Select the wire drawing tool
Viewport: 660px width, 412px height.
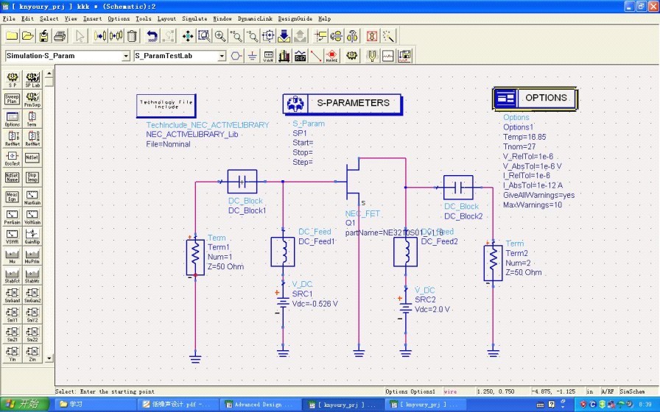point(316,56)
